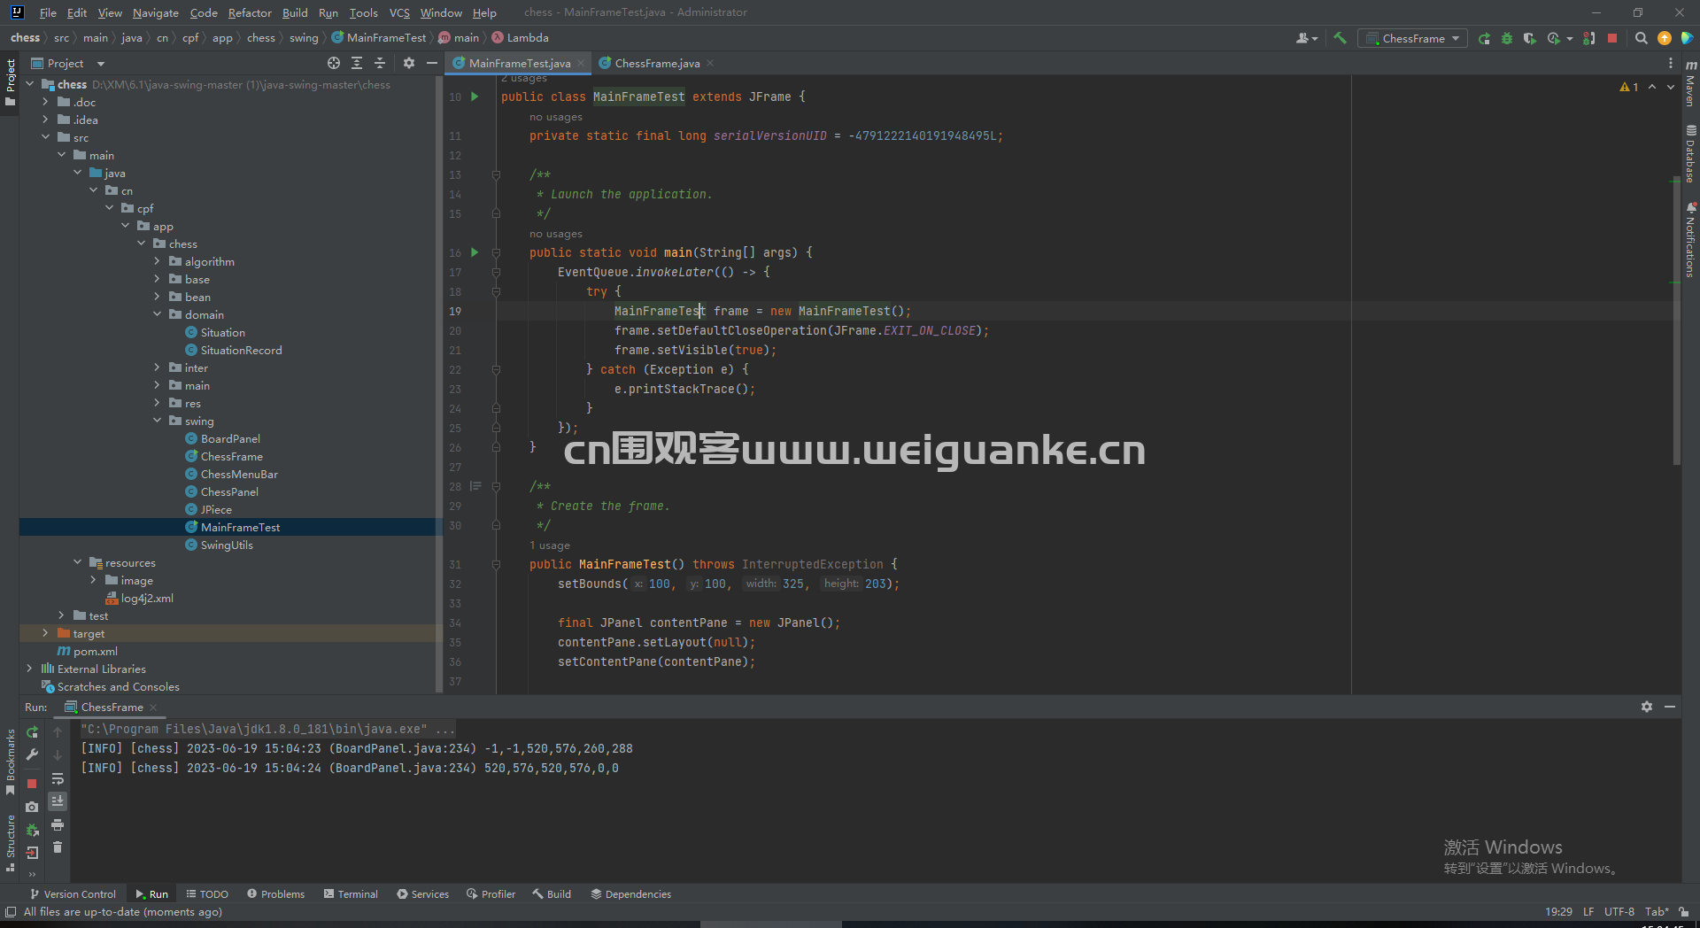Viewport: 1700px width, 928px height.
Task: Stop the running app from the top toolbar
Action: [x=1612, y=38]
